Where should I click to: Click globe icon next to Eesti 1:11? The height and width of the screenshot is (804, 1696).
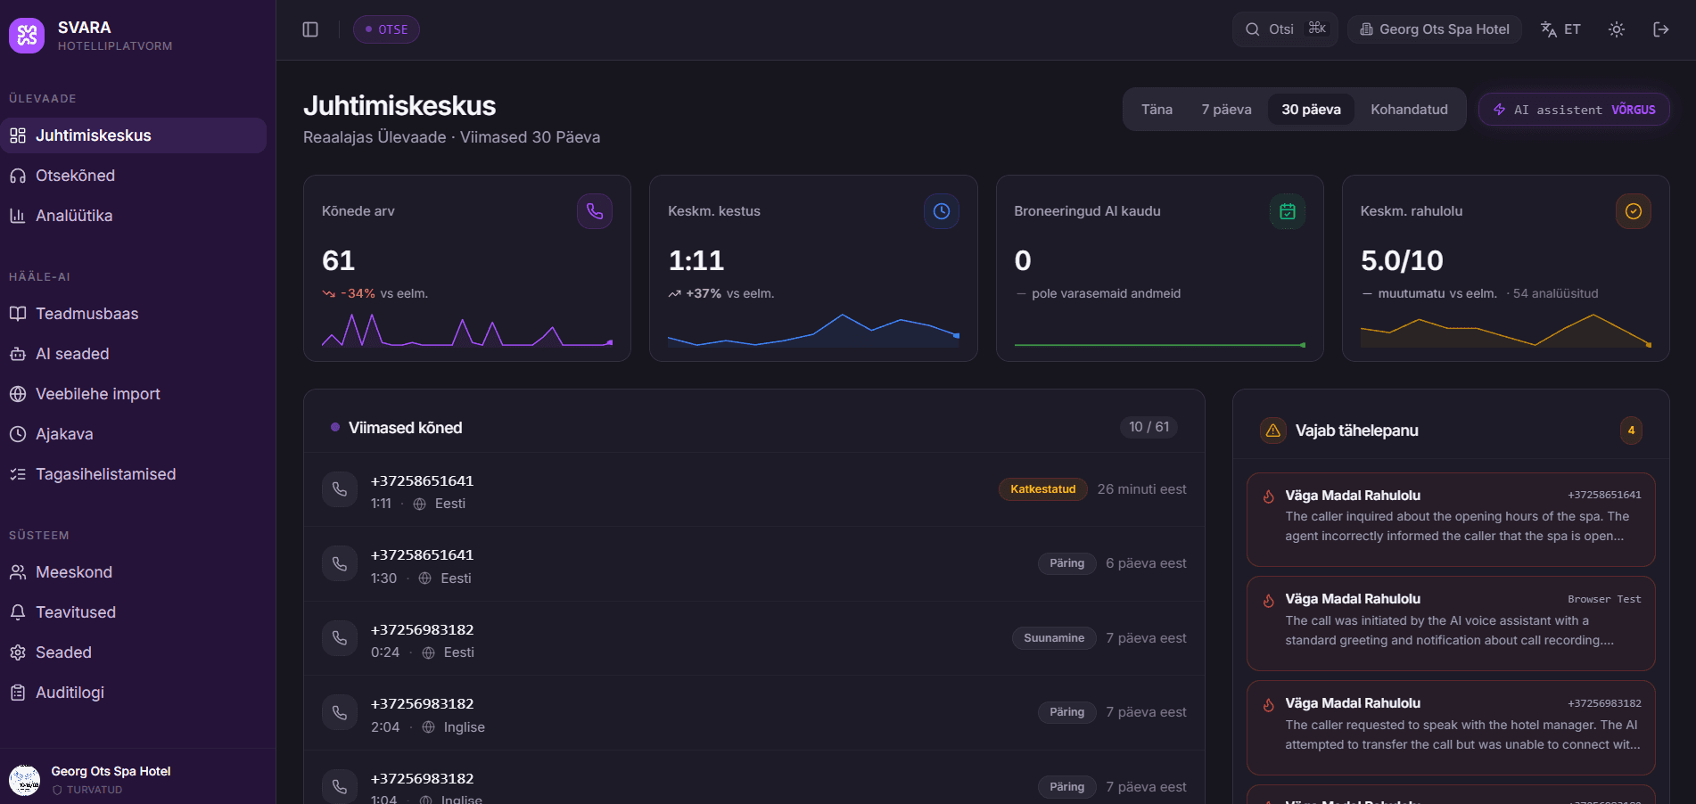pos(419,504)
